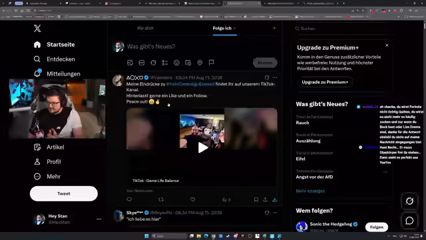
Task: Click the flag icon in composer
Action: tap(212, 63)
